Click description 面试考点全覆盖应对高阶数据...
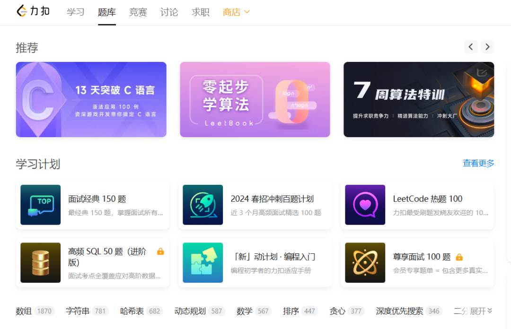This screenshot has height=329, width=511. point(114,276)
